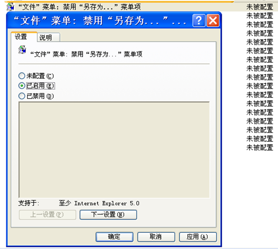Click the last 未被配置 status in the background list
The height and width of the screenshot is (249, 278).
[x=259, y=148]
